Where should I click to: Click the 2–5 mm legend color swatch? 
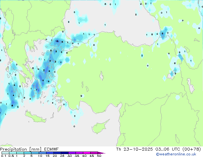pyautogui.click(x=28, y=153)
